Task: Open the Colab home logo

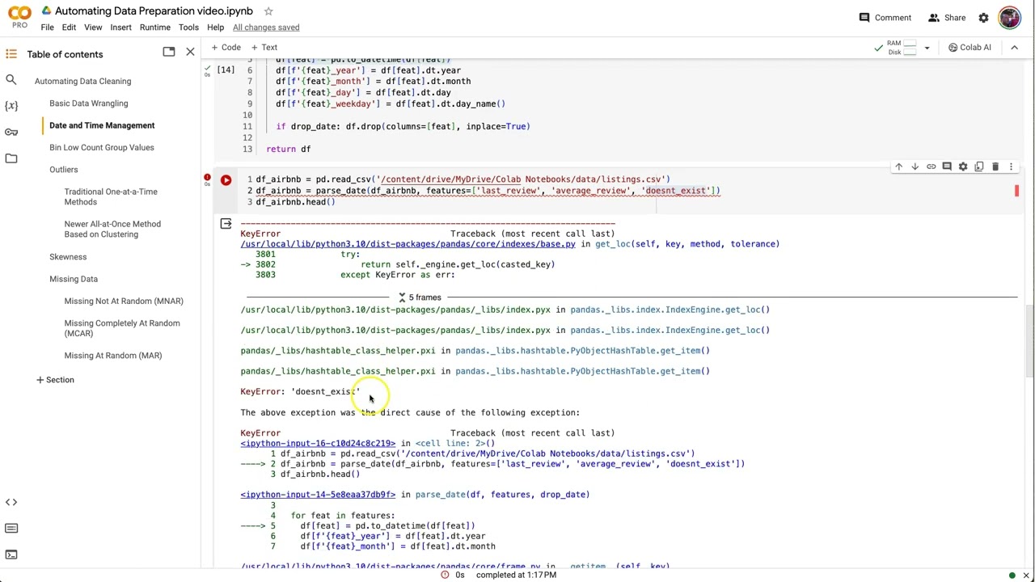Action: (x=19, y=17)
